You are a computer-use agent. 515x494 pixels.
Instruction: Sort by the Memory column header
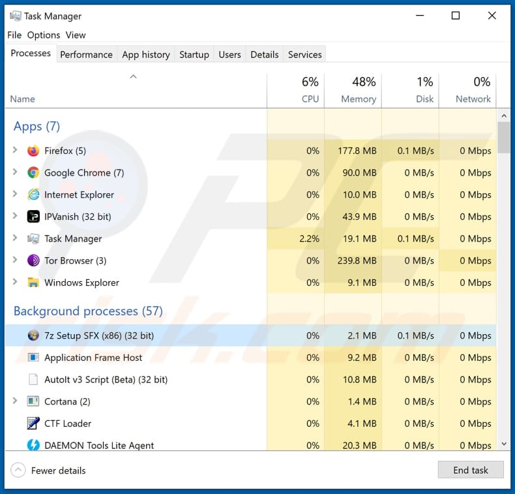click(x=353, y=90)
